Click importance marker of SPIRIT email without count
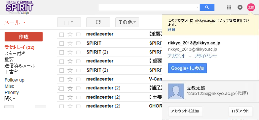Screen dimensions: 259x120 pos(79,43)
